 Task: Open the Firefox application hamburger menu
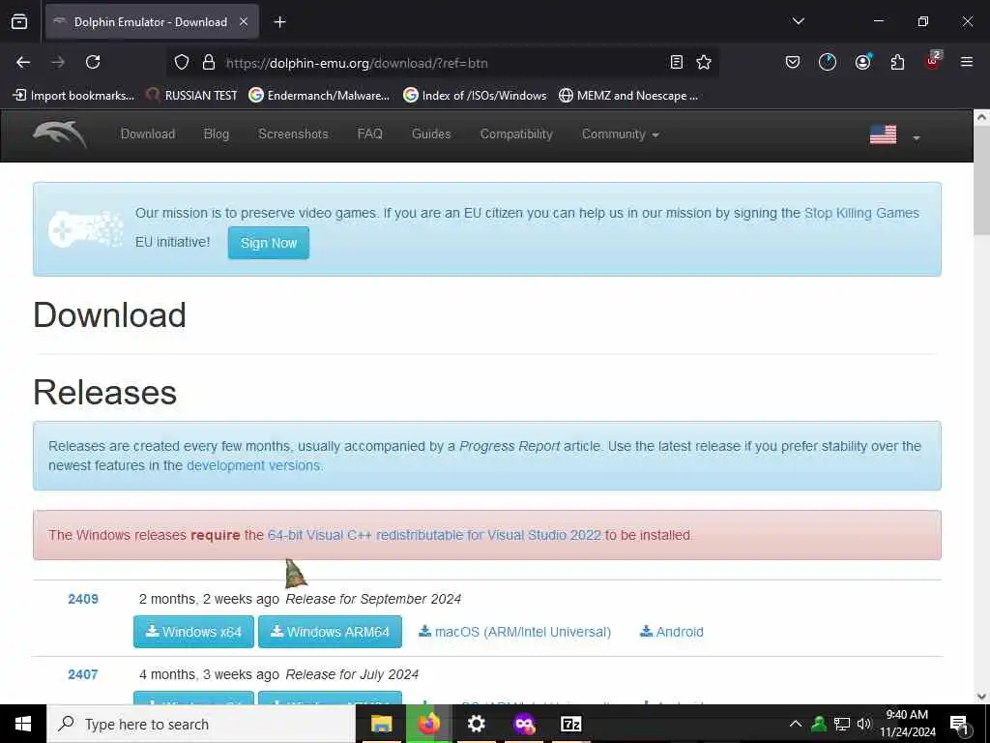(966, 62)
